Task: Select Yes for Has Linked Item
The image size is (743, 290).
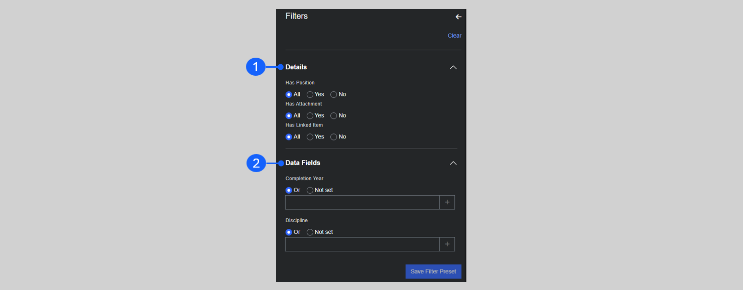Action: 310,136
